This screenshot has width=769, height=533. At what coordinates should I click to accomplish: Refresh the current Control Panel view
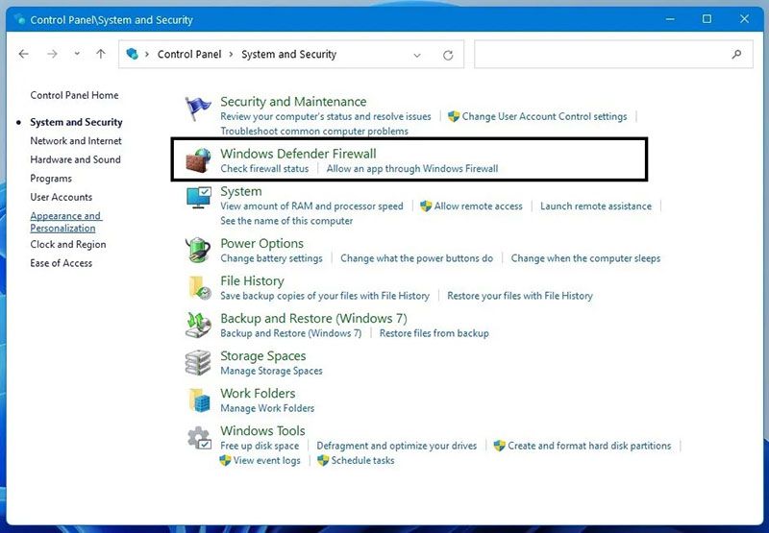pos(448,55)
